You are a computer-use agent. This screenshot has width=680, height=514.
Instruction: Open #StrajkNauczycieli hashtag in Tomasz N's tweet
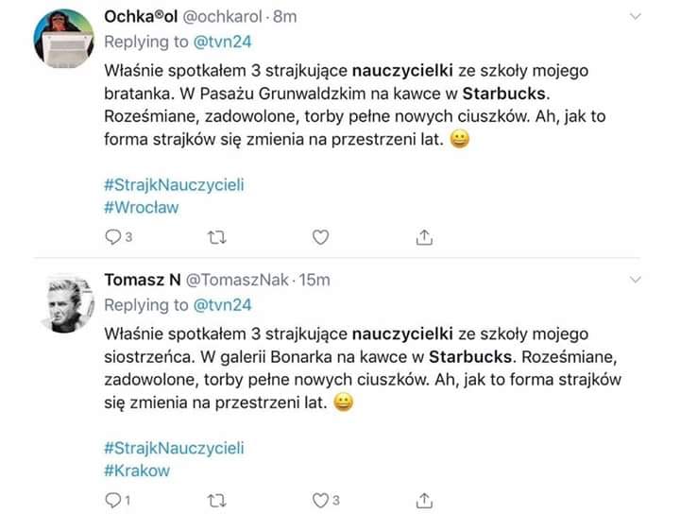pyautogui.click(x=173, y=447)
